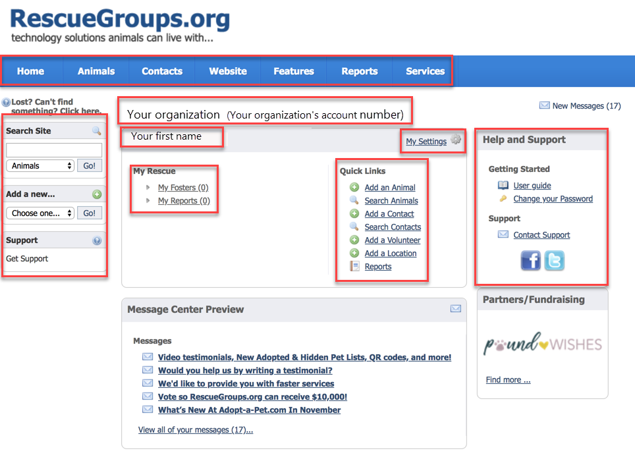635x461 pixels.
Task: Open New Messages (17) link
Action: pyautogui.click(x=586, y=106)
